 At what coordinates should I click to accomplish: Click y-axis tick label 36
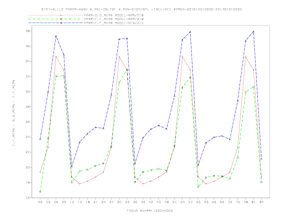(x=27, y=46)
